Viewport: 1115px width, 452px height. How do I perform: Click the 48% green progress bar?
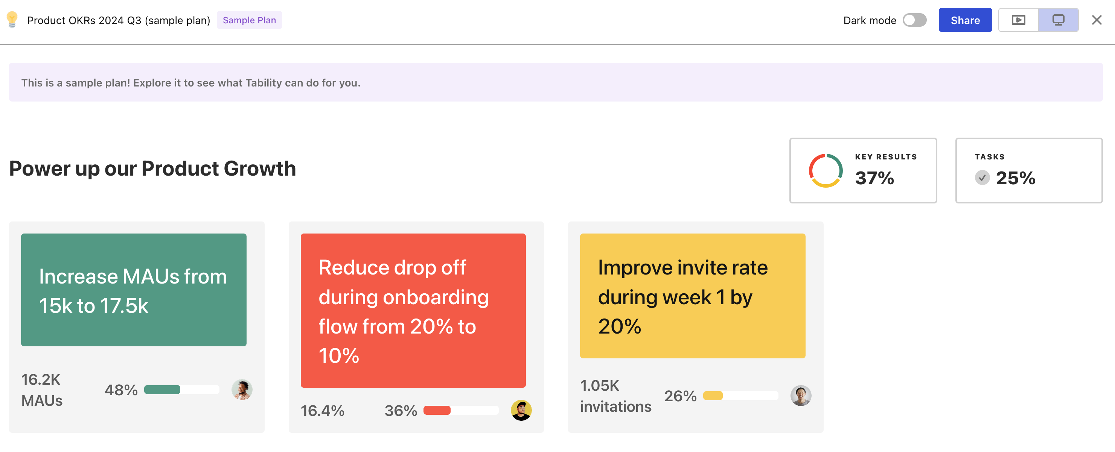point(181,390)
